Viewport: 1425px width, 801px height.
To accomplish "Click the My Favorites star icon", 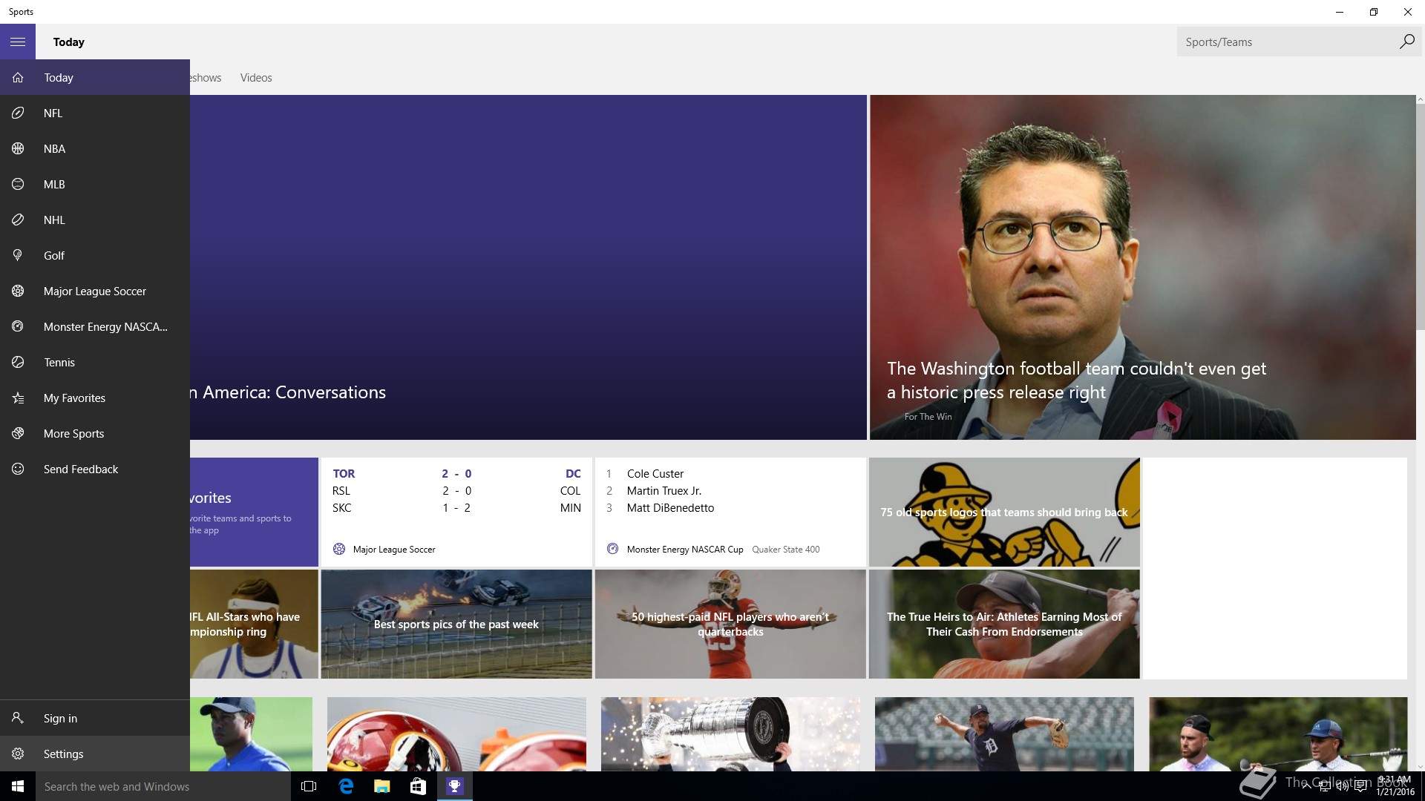I will 18,398.
